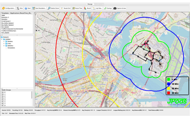Start the simulation
The width and height of the screenshot is (190, 116).
point(27,8)
